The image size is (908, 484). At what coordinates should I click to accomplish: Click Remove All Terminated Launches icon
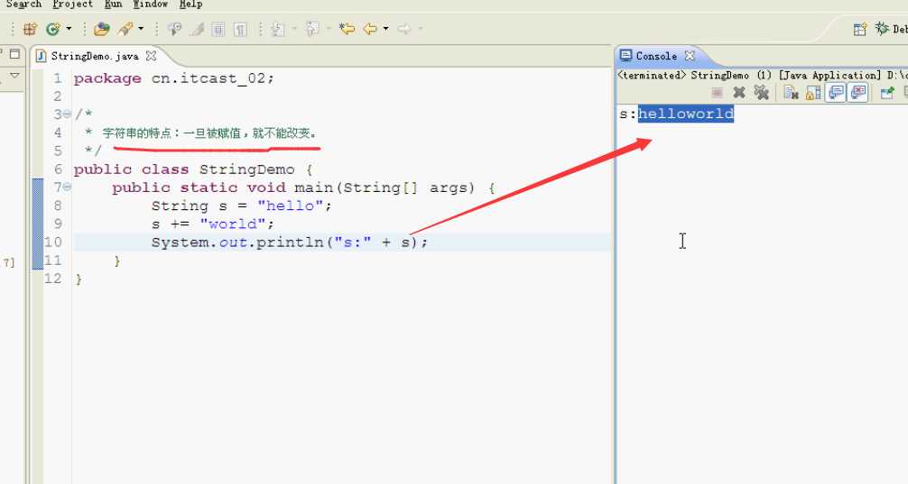click(x=761, y=93)
